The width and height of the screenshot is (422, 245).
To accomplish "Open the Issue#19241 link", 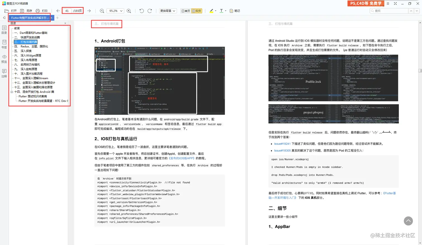I will (282, 144).
